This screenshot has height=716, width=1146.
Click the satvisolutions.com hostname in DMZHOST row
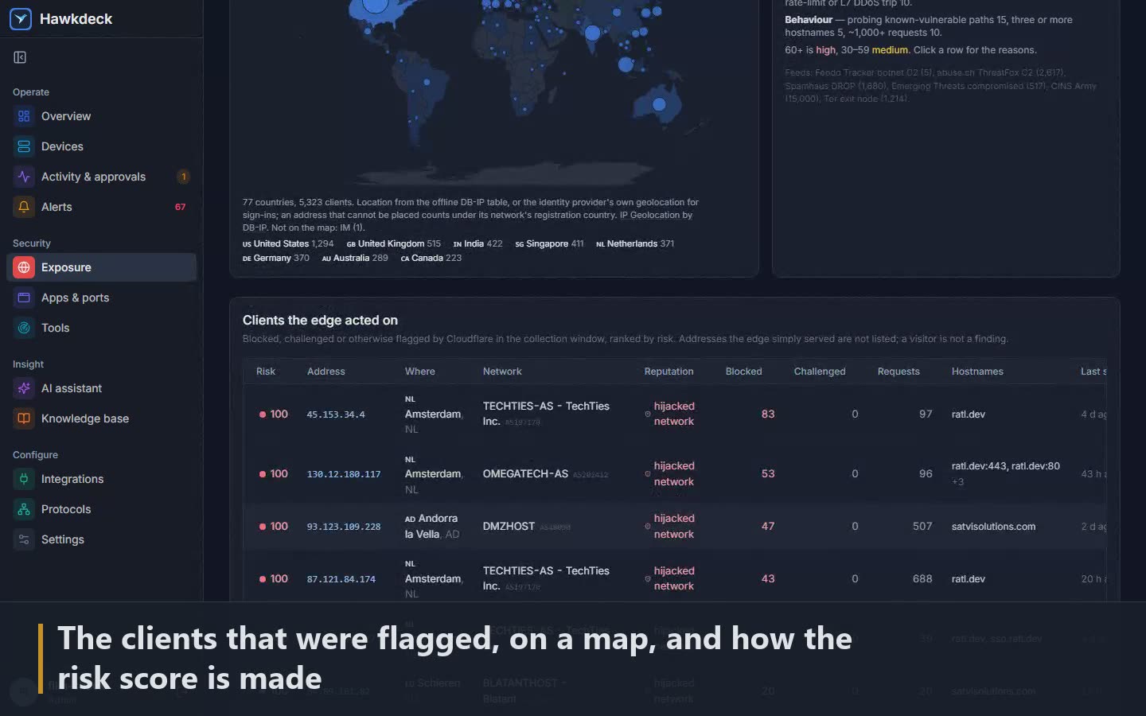point(993,527)
